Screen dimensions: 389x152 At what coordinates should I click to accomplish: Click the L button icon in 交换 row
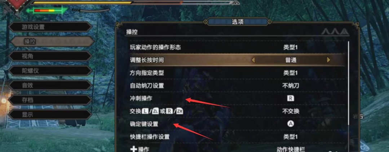145,111
